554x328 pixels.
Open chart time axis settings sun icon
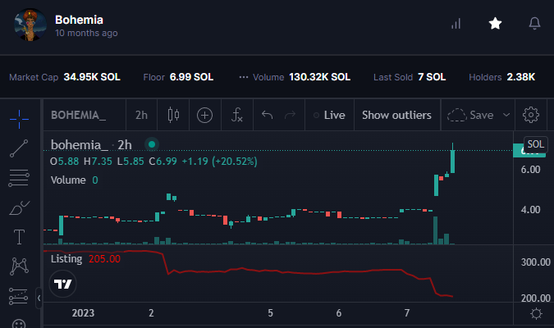pyautogui.click(x=536, y=313)
